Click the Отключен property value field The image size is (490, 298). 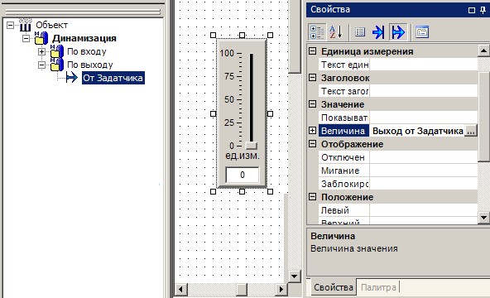[x=424, y=157]
